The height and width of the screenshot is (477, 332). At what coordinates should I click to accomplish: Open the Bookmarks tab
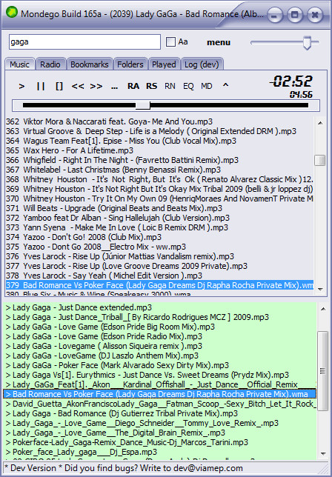click(90, 64)
